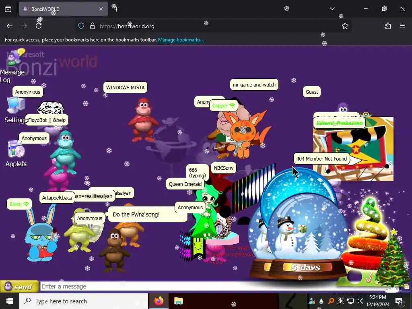Switch to the BonziWORLD tab
The image size is (412, 309).
(63, 9)
